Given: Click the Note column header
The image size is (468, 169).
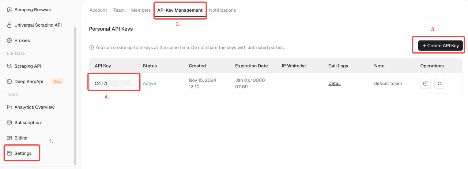Looking at the screenshot, I should coord(379,66).
